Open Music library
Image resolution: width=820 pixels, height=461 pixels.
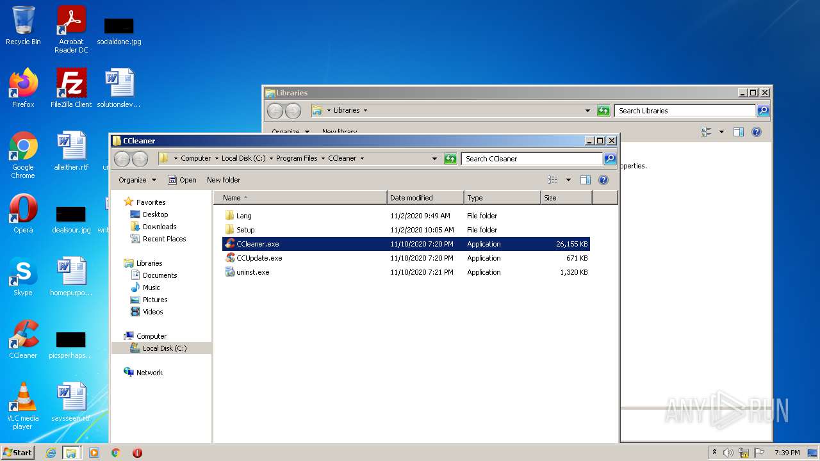pyautogui.click(x=145, y=287)
